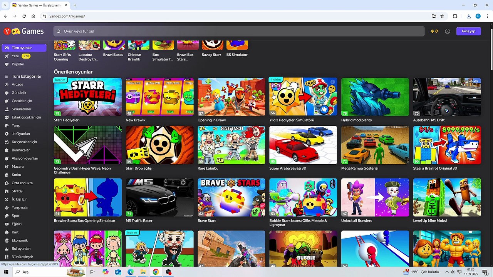
Task: Open the Chrome extensions puzzle icon
Action: [x=455, y=16]
